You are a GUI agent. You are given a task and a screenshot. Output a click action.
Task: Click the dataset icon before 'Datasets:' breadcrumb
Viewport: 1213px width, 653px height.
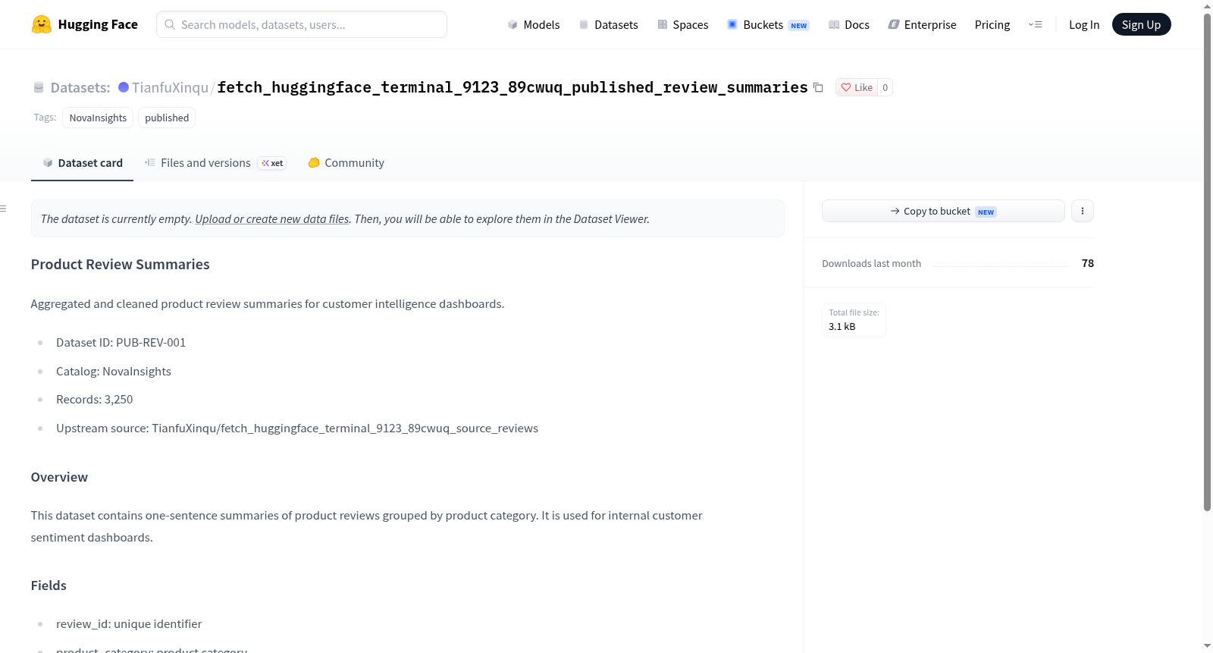click(39, 87)
